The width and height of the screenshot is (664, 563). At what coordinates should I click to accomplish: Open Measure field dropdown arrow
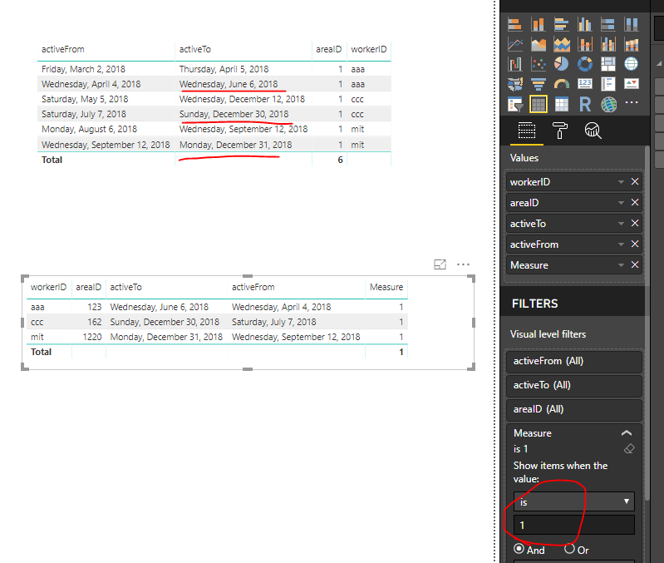click(x=621, y=265)
